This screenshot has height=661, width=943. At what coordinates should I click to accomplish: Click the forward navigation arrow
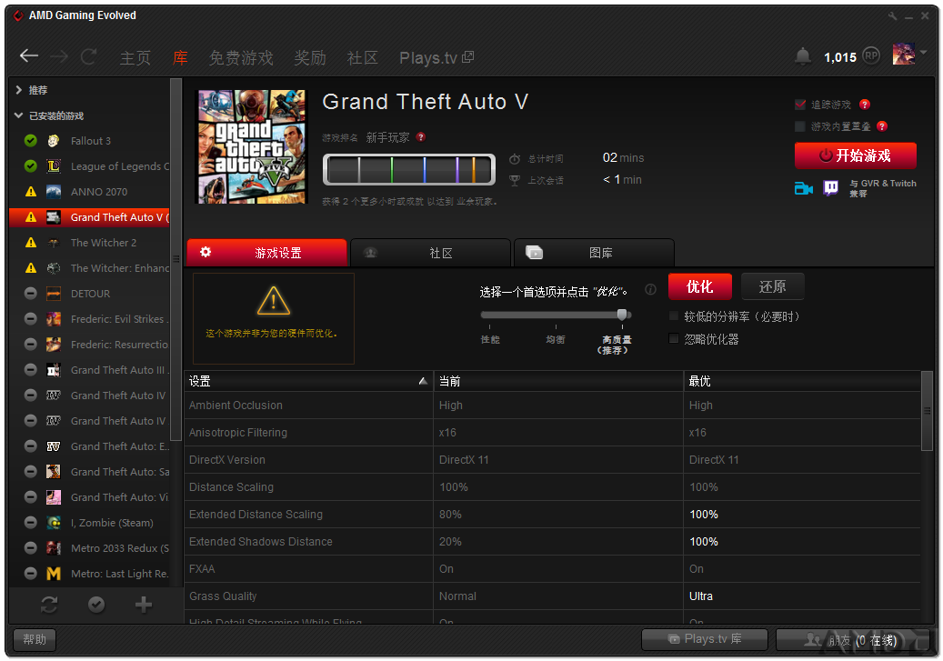coord(59,56)
